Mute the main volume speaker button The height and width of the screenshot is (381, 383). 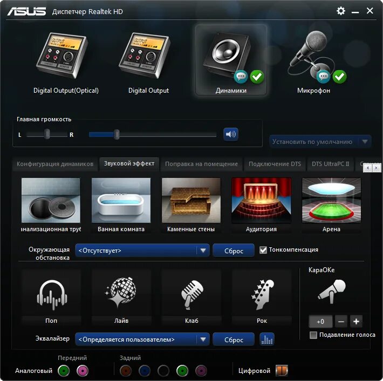[x=230, y=134]
